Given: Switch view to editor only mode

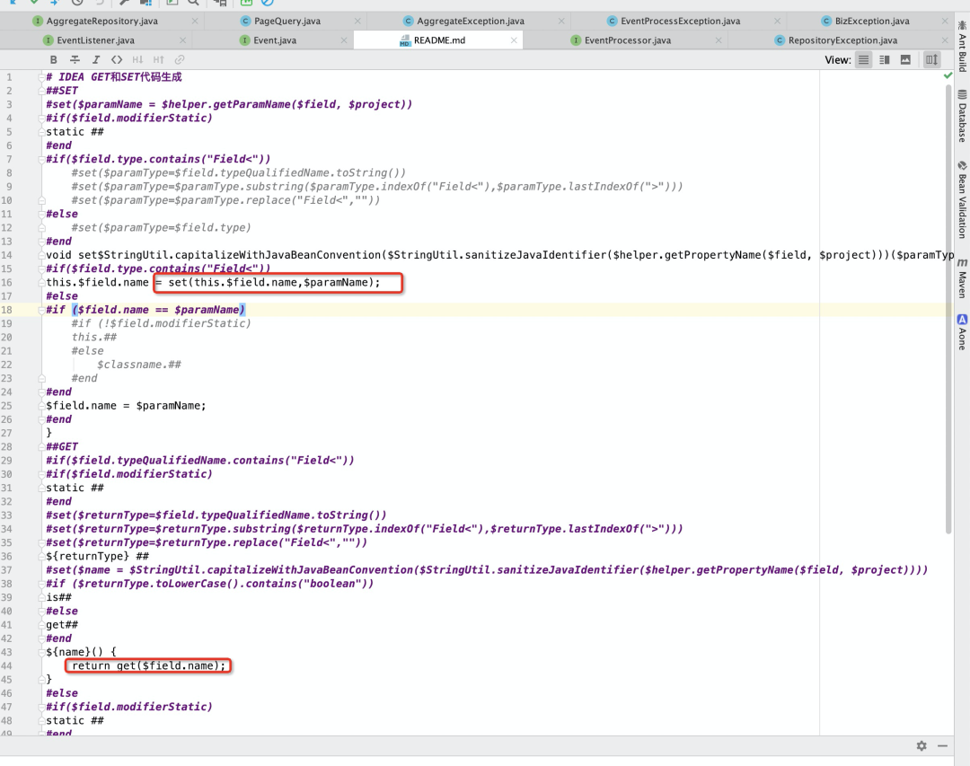Looking at the screenshot, I should pyautogui.click(x=863, y=59).
